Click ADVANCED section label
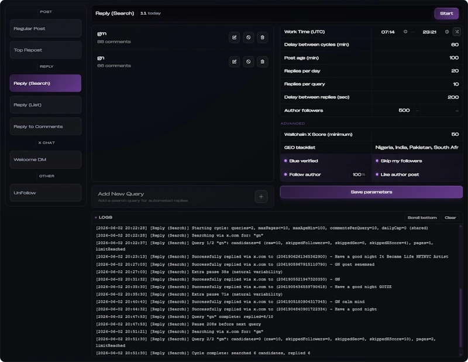 (292, 123)
